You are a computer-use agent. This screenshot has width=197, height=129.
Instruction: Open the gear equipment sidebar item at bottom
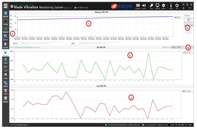pos(6,99)
